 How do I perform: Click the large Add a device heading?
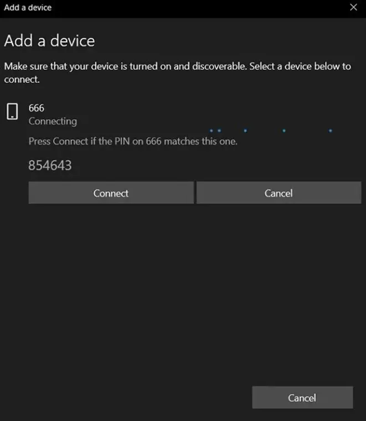(49, 41)
